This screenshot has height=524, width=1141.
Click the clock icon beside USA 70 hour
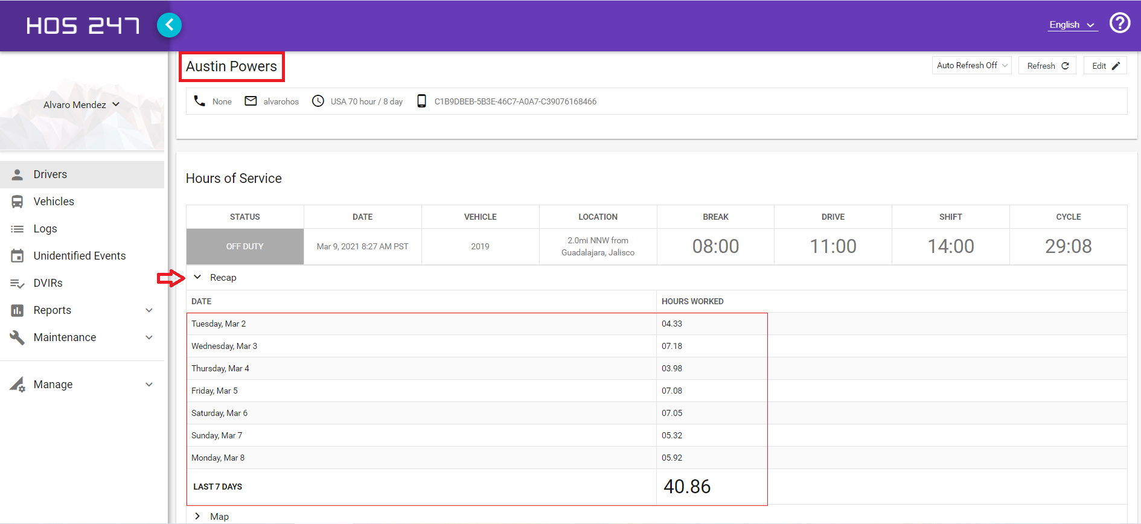click(318, 101)
